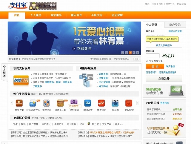Select banner slide indicator 1
This screenshot has height=144, width=191.
123,53
